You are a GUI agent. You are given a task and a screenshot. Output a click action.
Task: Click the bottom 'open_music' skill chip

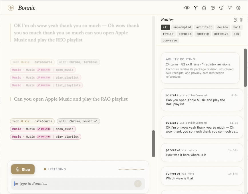click(43, 129)
